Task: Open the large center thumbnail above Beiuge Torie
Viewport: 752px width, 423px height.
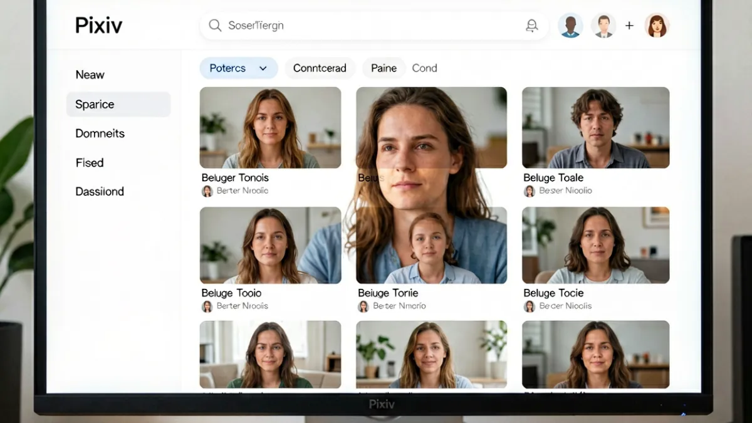Action: pos(431,185)
